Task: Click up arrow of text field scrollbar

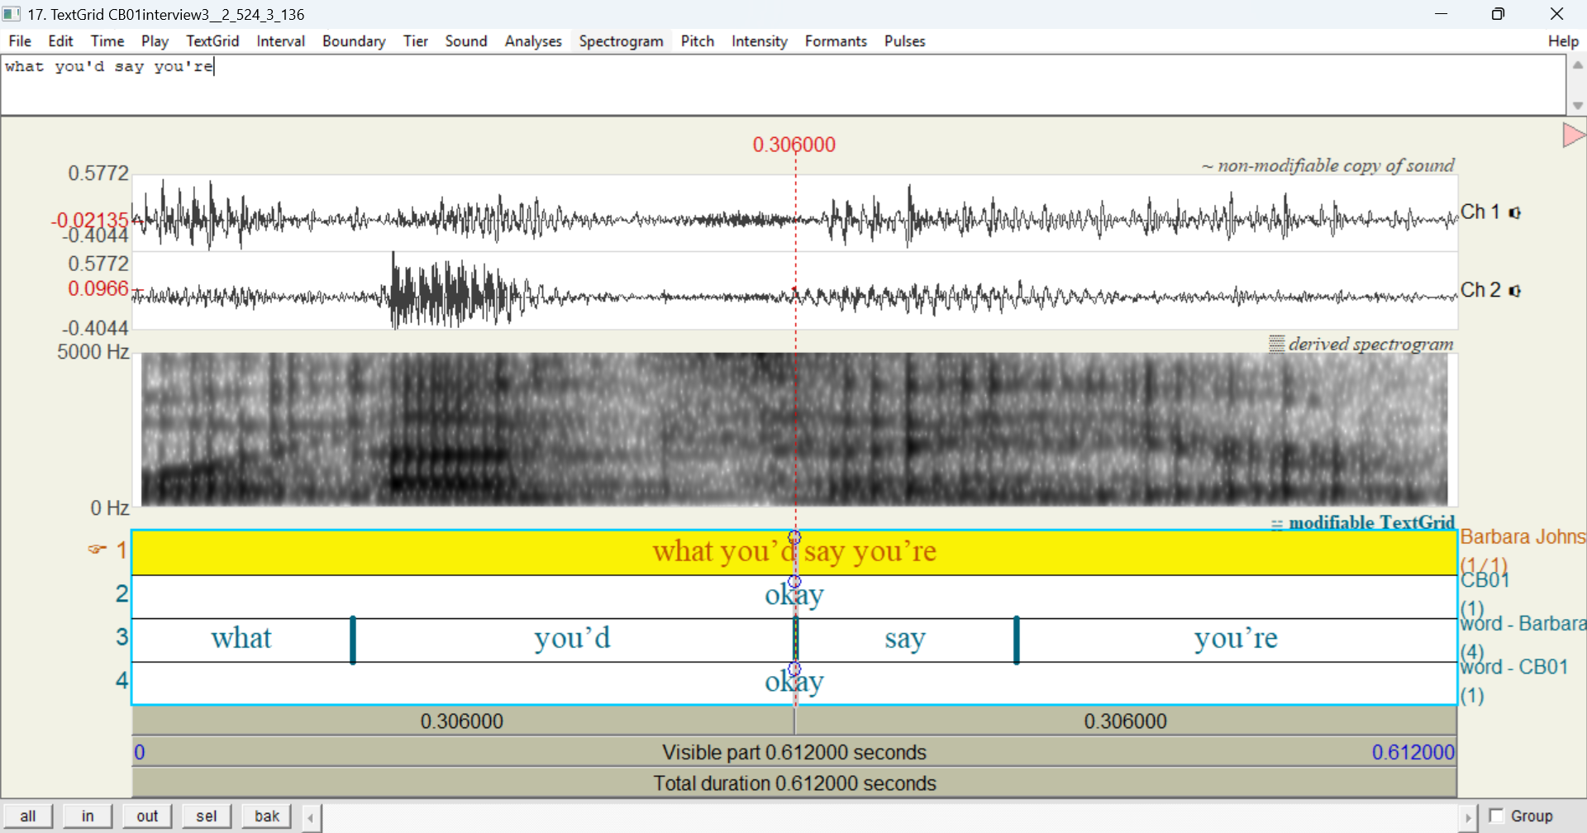Action: point(1577,64)
